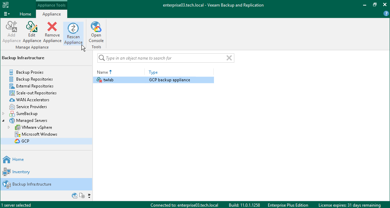This screenshot has width=390, height=208.
Task: Open the main hamburger menu dropdown
Action: pos(7,14)
